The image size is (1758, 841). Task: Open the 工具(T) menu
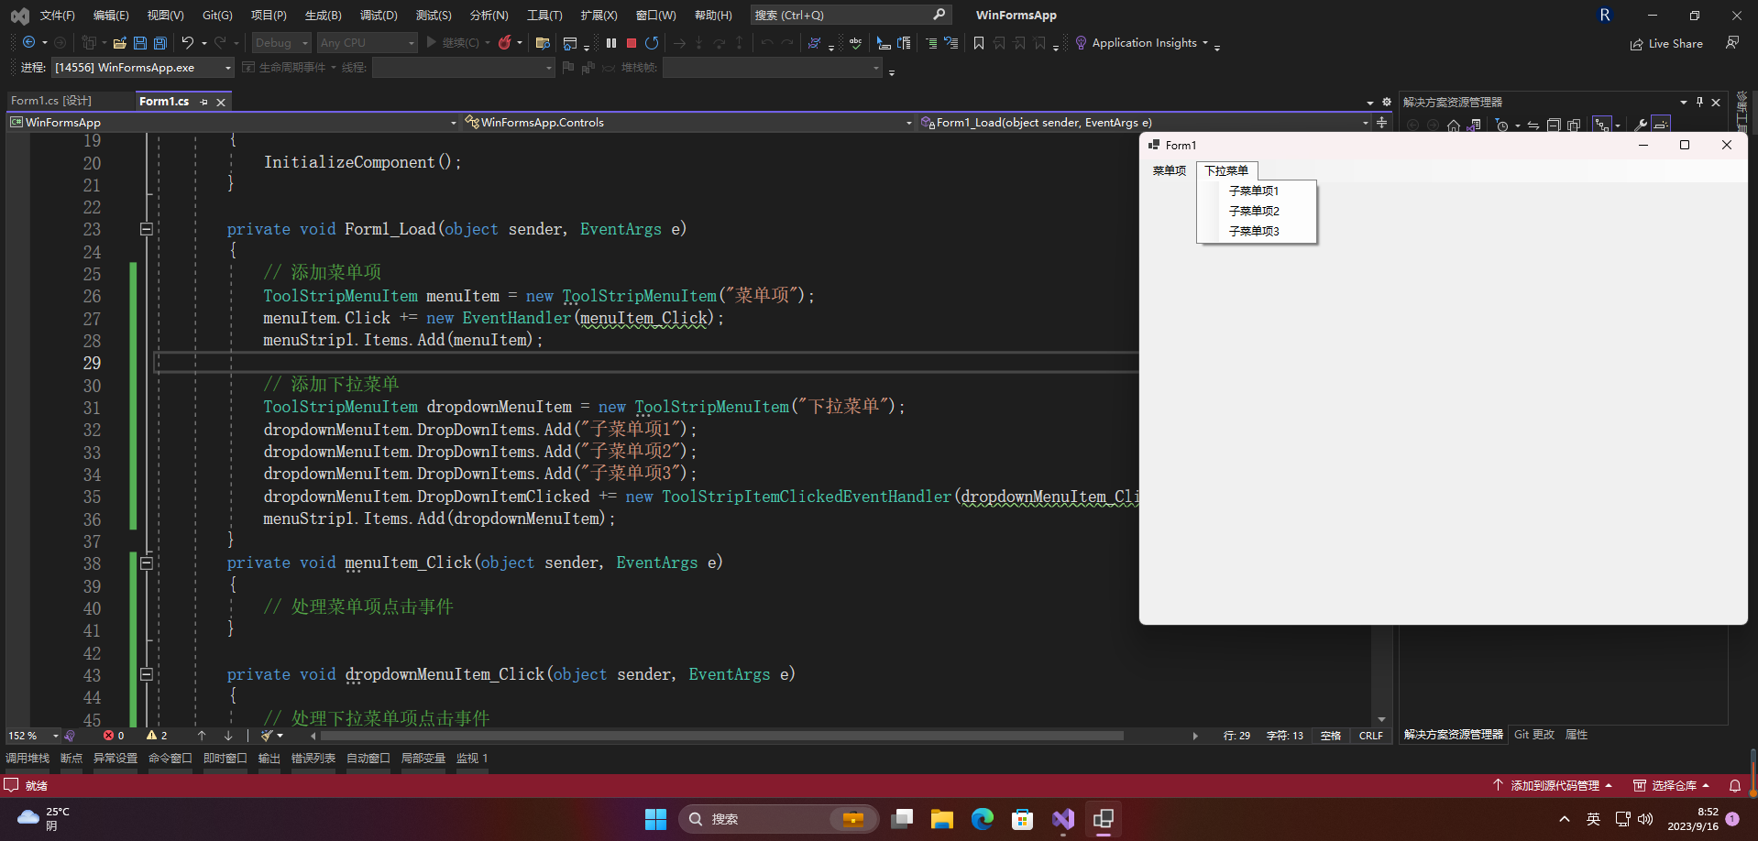click(x=544, y=16)
